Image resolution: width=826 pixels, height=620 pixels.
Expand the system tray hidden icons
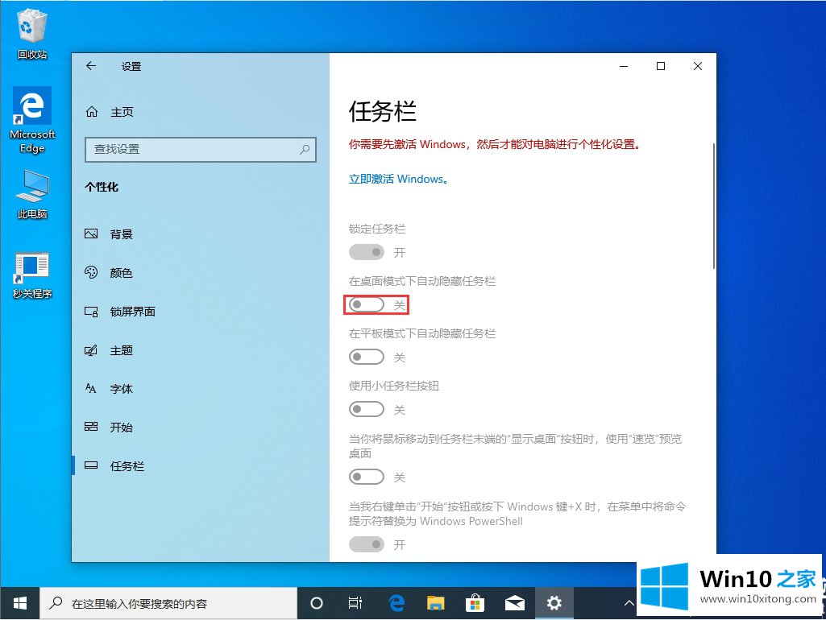click(629, 603)
